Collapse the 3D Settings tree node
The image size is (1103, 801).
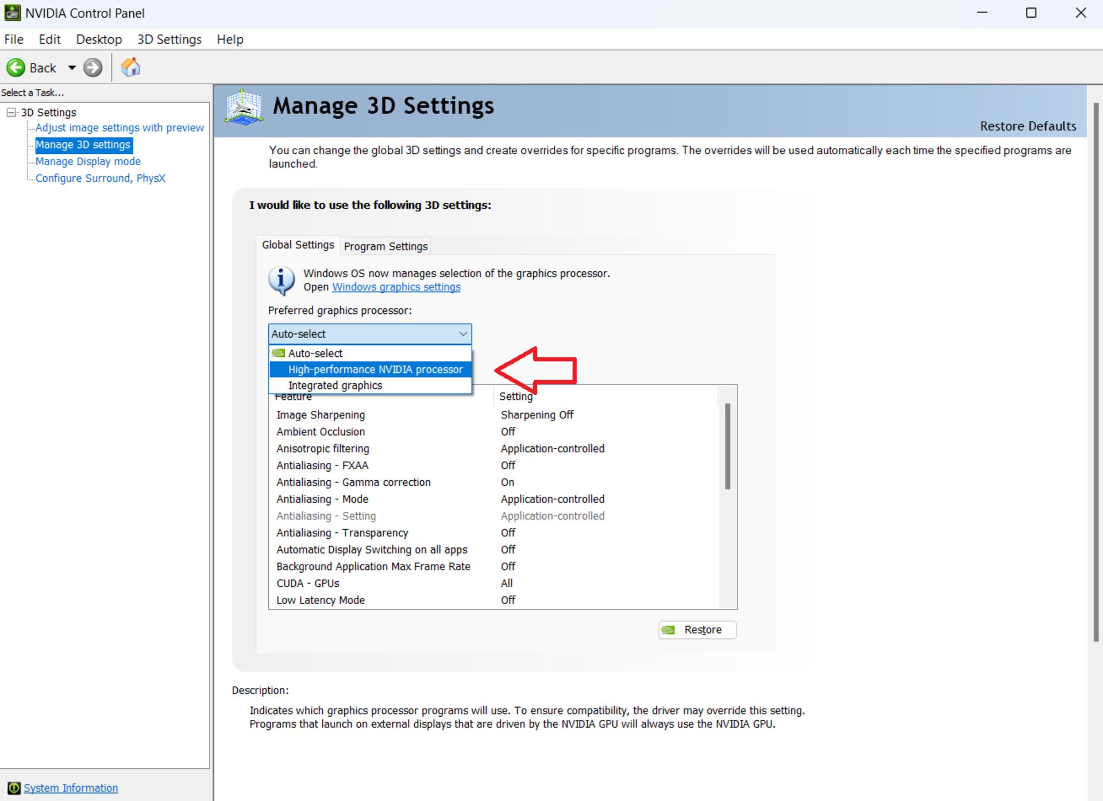[11, 112]
